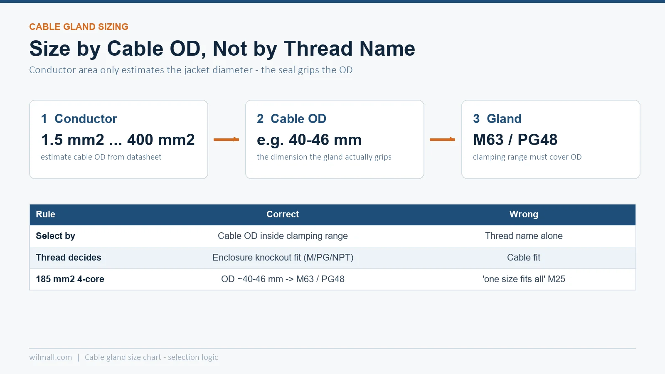Screen dimensions: 665x374
Task: Select the '3 Gland' card heading
Action: (x=497, y=119)
